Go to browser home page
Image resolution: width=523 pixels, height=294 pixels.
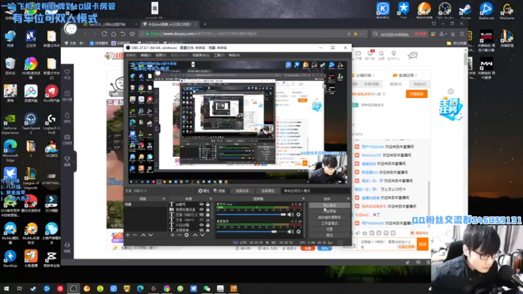[x=114, y=34]
